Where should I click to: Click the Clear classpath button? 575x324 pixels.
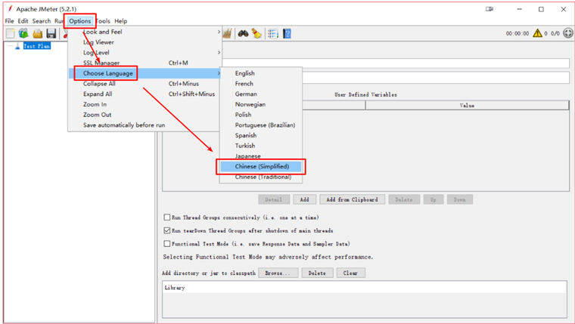(x=350, y=273)
